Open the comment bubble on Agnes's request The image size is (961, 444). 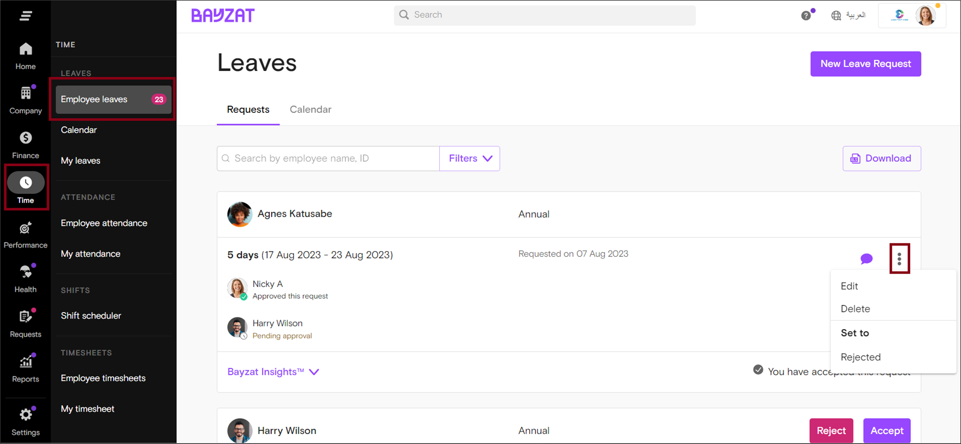coord(866,259)
